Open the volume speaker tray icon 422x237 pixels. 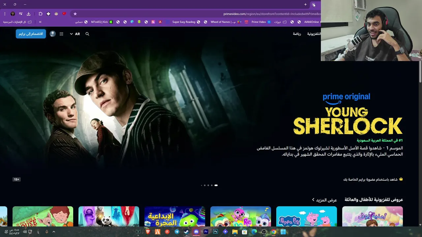tap(25, 232)
